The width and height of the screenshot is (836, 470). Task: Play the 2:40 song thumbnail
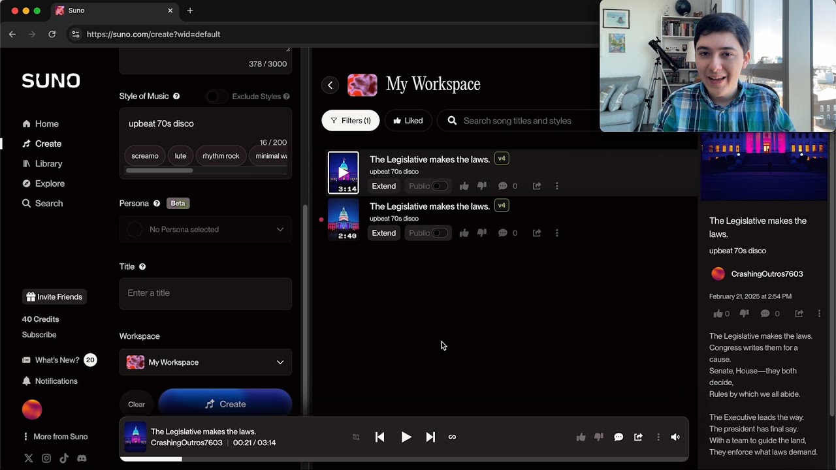coord(343,220)
